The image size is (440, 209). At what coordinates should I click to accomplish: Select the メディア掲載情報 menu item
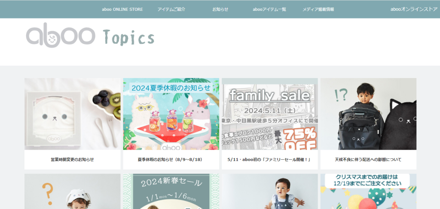click(x=318, y=9)
